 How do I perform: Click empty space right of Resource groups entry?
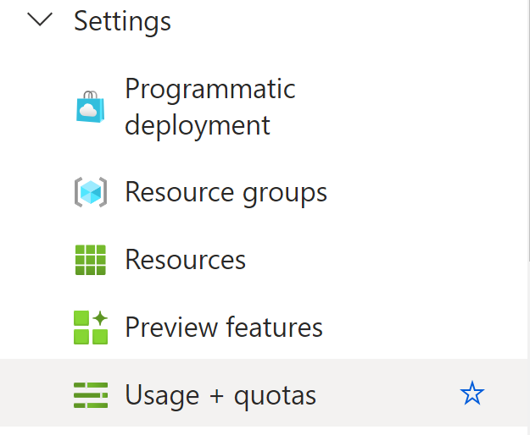426,193
